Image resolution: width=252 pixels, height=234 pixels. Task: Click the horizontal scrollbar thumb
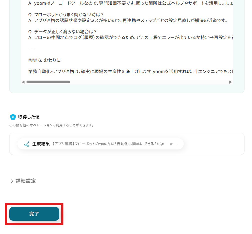pos(48,82)
